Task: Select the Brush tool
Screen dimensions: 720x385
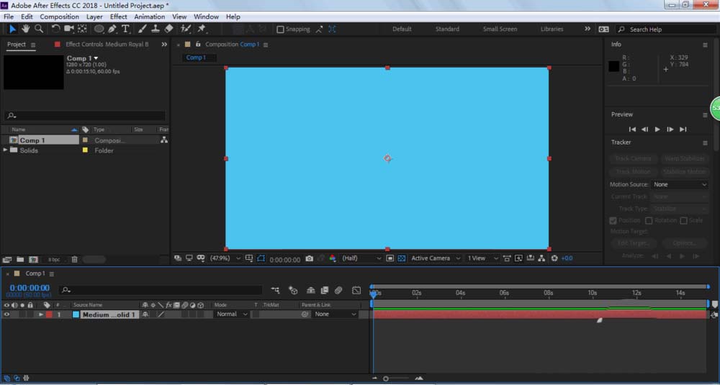Action: 143,29
